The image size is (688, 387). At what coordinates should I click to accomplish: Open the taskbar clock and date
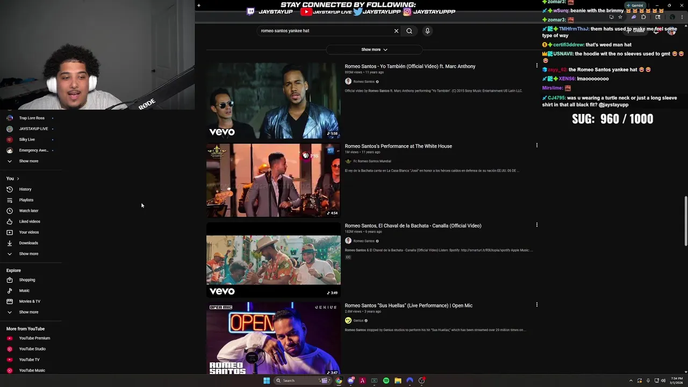(677, 381)
